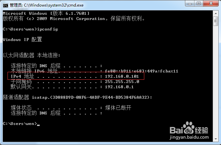Minimize the command prompt window
The height and width of the screenshot is (145, 221).
point(190,4)
